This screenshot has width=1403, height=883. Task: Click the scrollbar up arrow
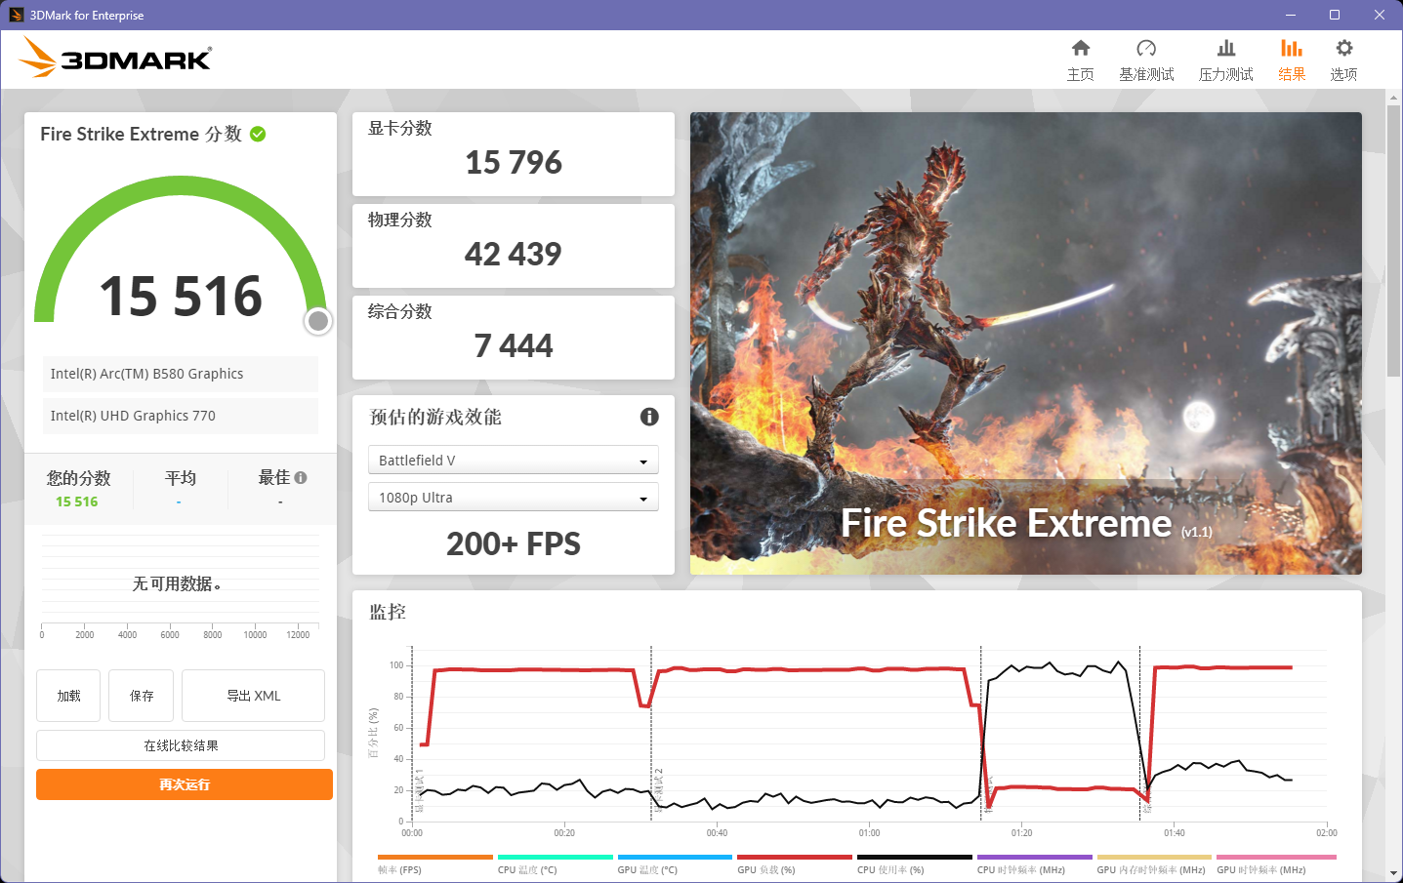(x=1393, y=97)
